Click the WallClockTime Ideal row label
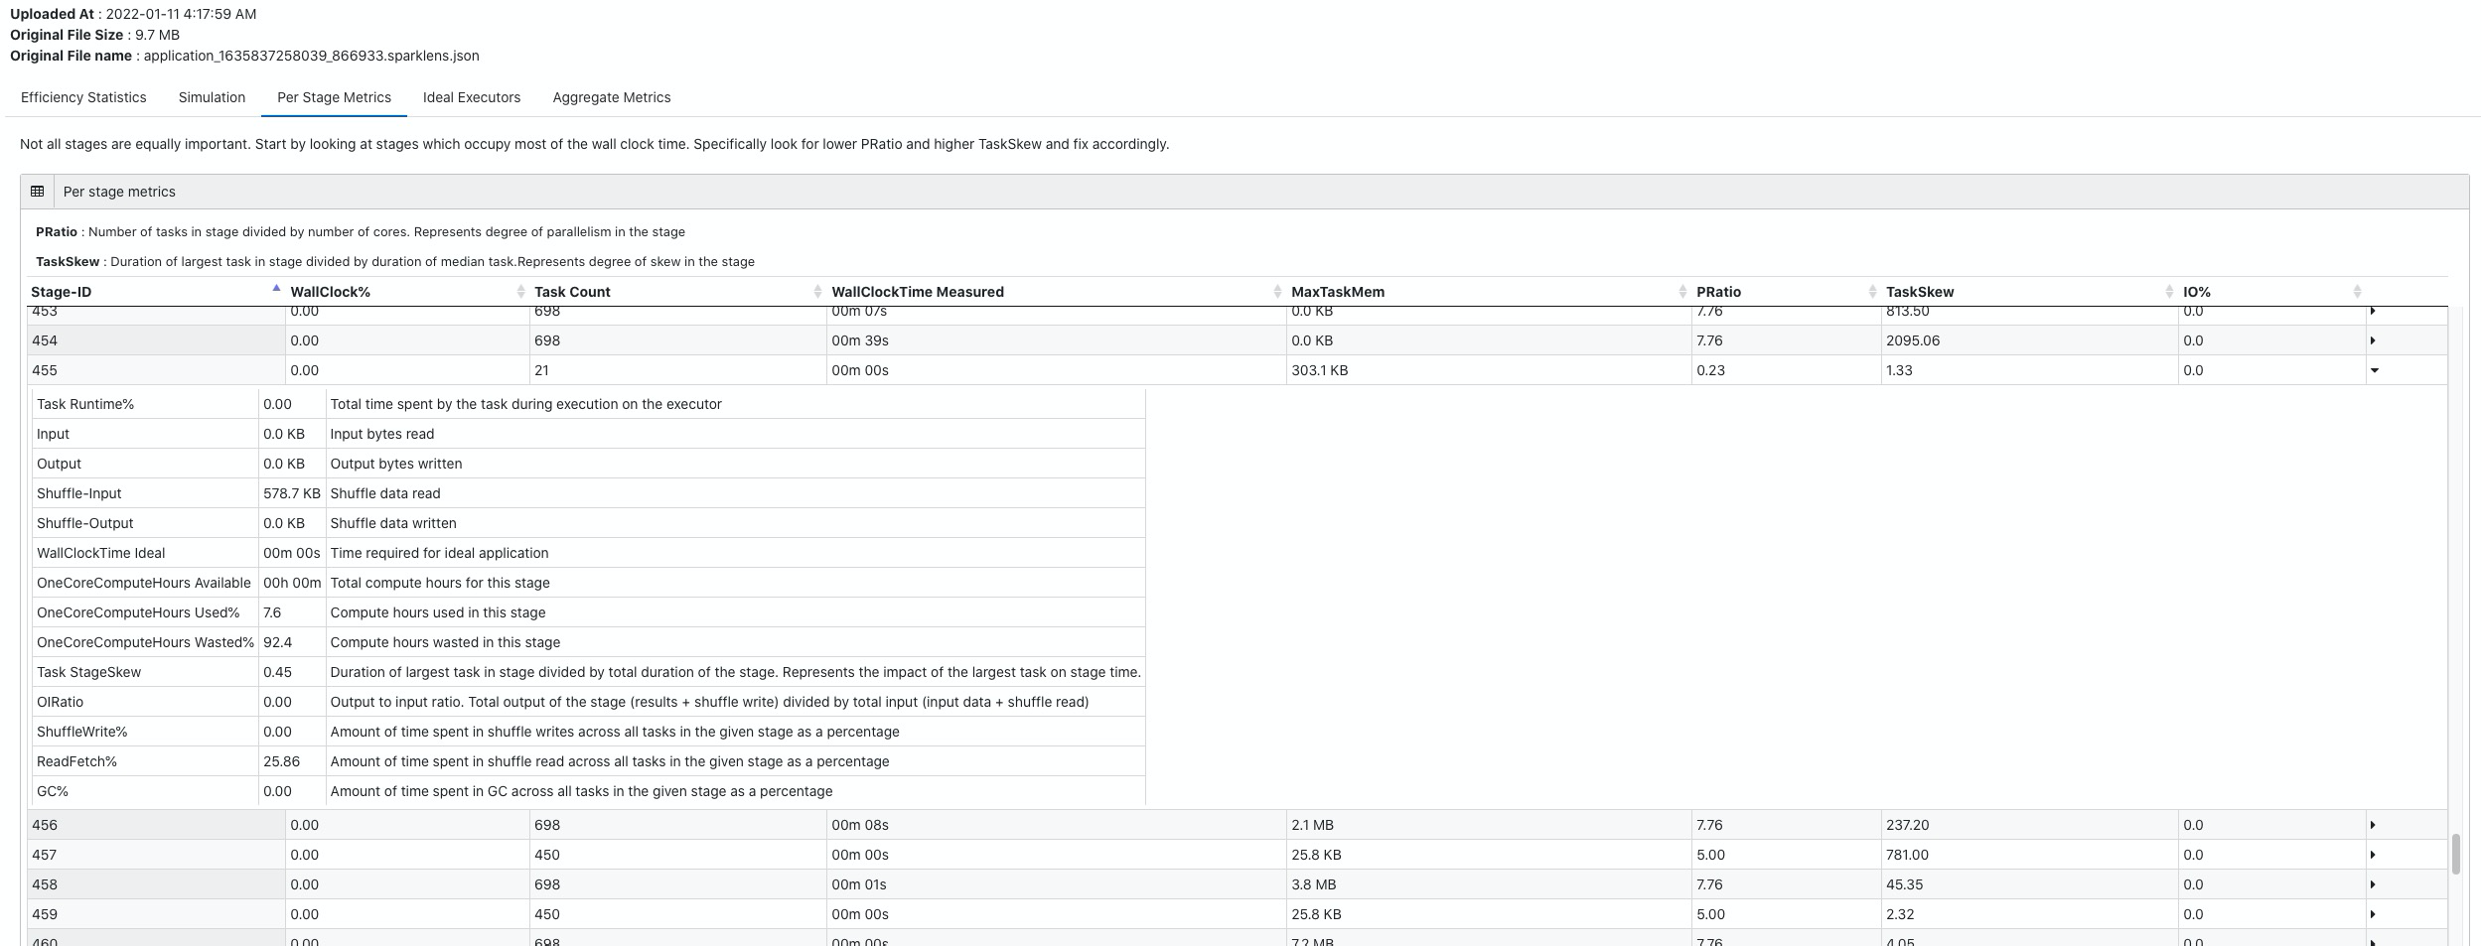The height and width of the screenshot is (946, 2481). [100, 553]
